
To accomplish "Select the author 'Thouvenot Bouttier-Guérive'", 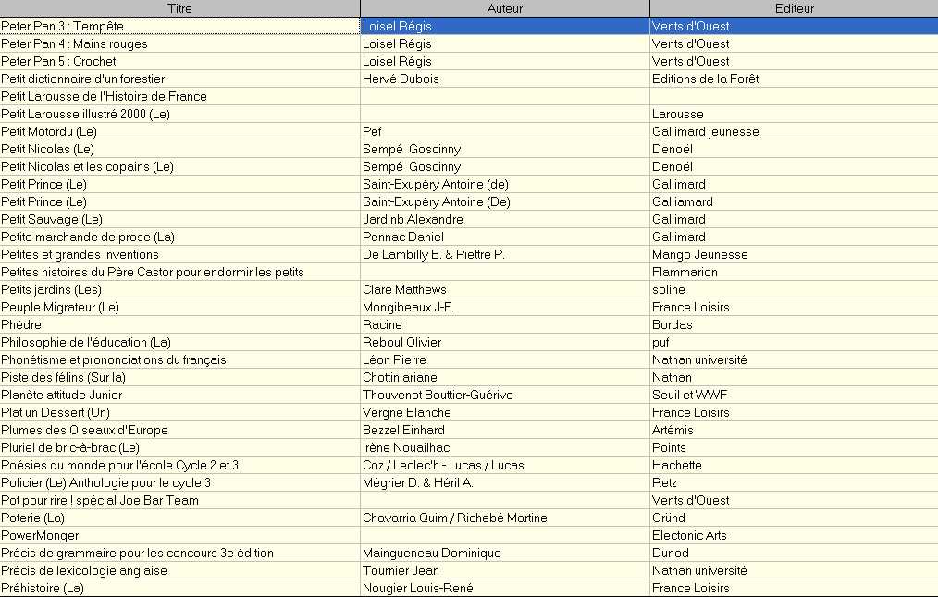I will [438, 395].
